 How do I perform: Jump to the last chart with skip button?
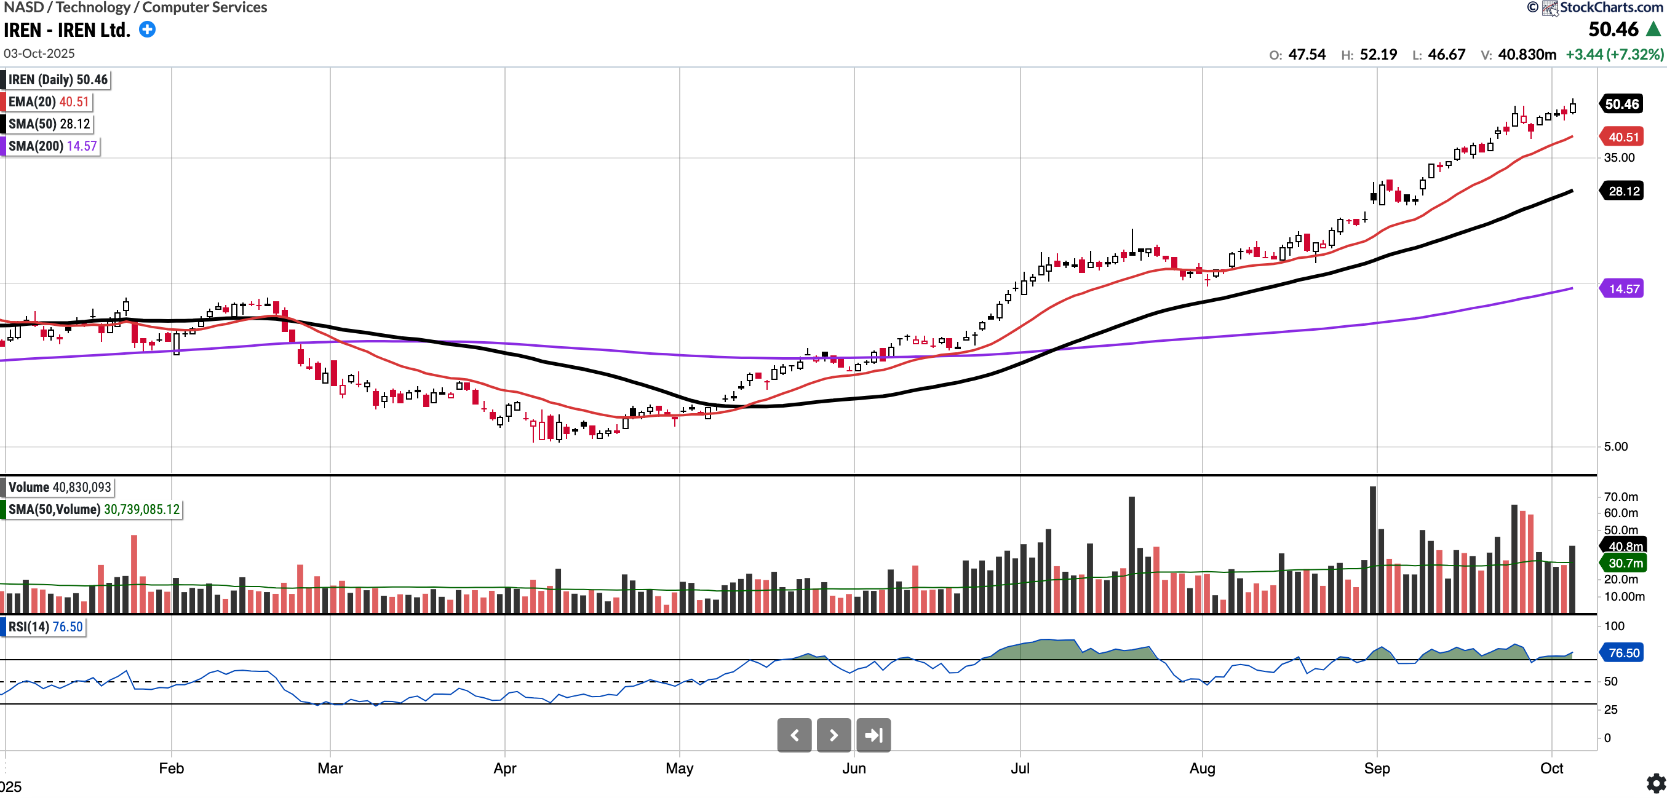(873, 735)
